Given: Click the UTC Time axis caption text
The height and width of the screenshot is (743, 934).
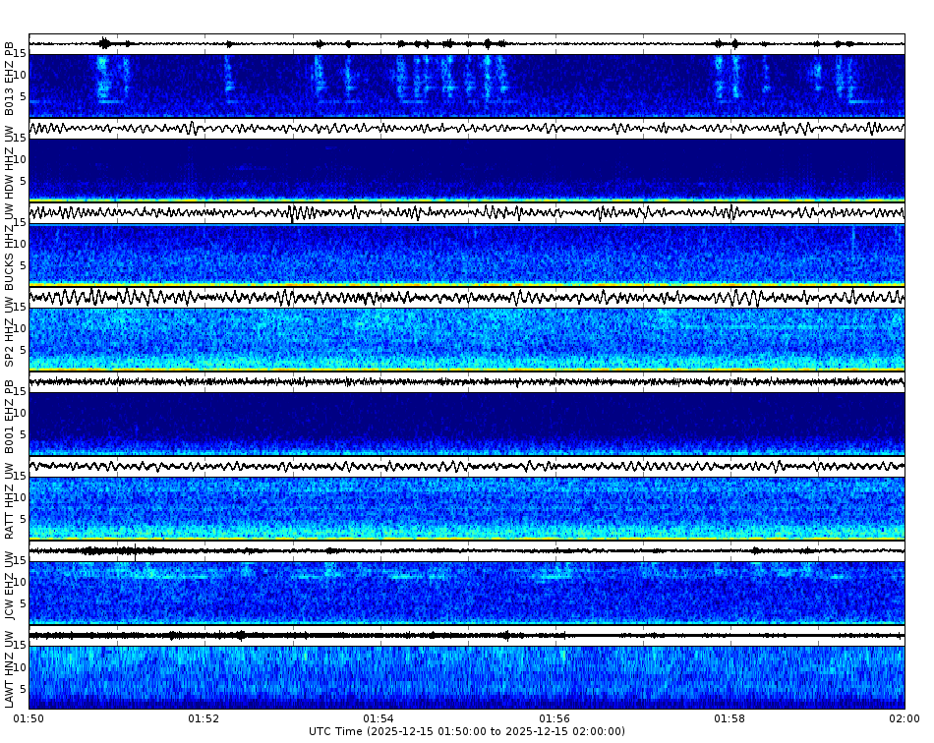Looking at the screenshot, I should (x=467, y=732).
